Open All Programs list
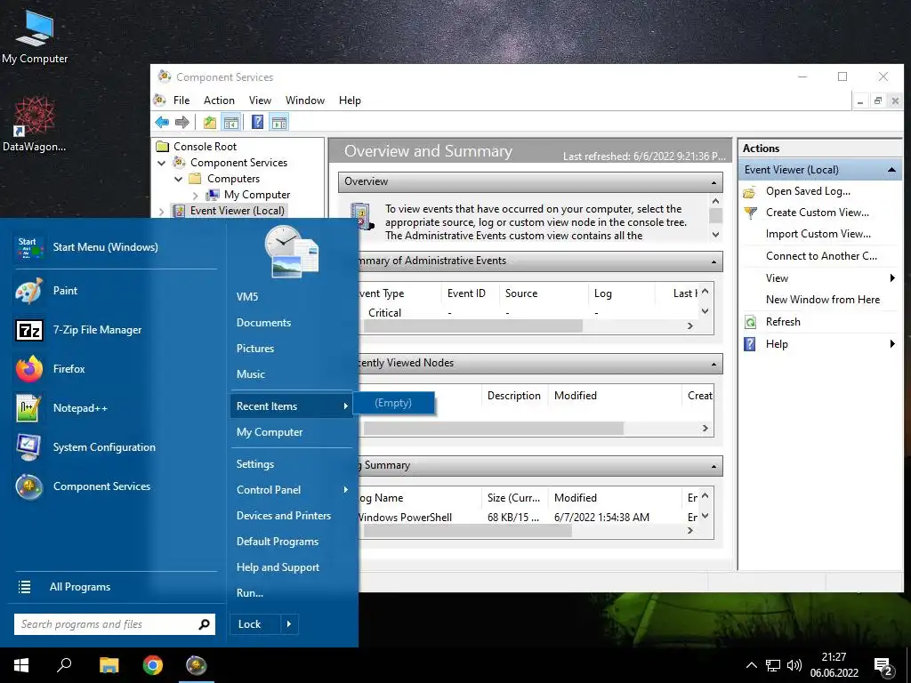Screen dimensions: 911x683 (x=114, y=587)
